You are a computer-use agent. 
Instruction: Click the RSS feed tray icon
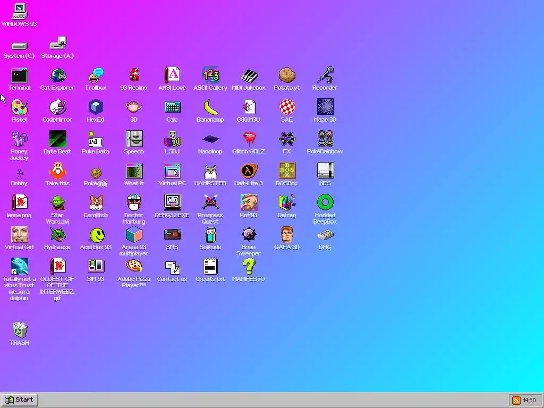516,401
